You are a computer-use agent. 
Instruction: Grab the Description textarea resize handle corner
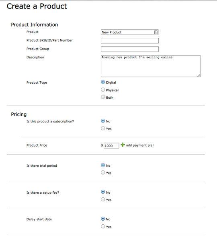coord(199,76)
